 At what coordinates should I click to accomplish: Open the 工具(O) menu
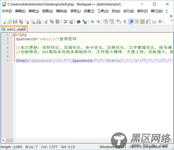pos(103,11)
